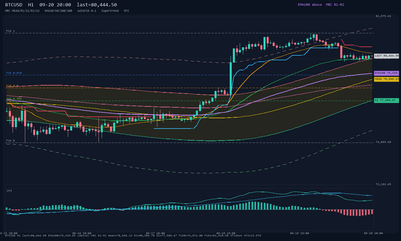Image resolution: width=401 pixels, height=241 pixels.
Task: Click the 09-16 20:00 time axis label
Action: point(82,233)
